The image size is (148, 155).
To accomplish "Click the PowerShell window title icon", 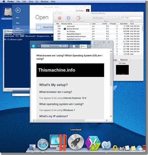I will tap(5, 31).
